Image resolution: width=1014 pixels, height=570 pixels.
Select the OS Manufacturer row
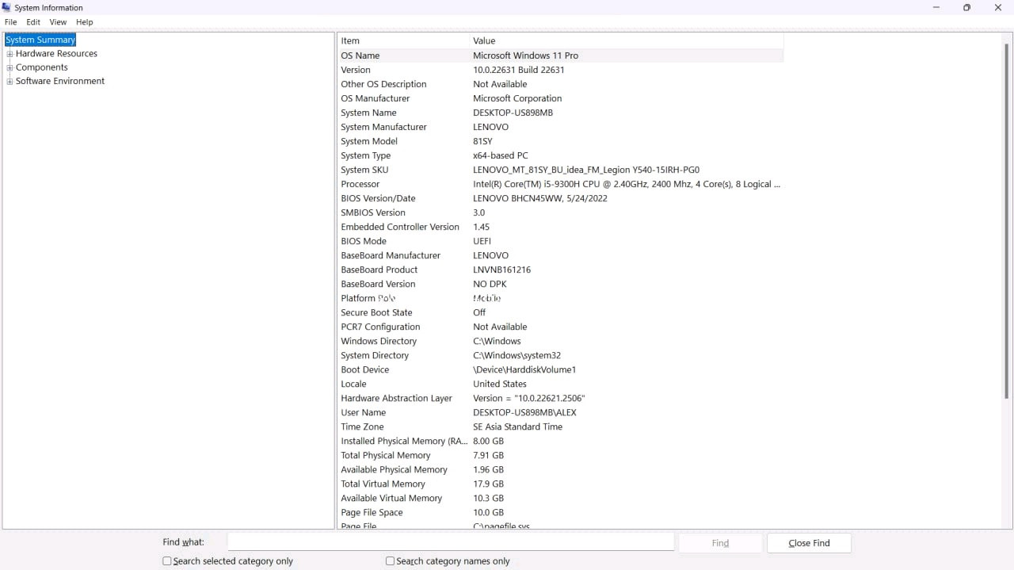coord(561,98)
